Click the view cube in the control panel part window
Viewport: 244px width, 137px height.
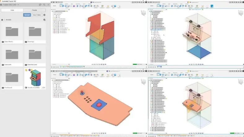coord(143,81)
